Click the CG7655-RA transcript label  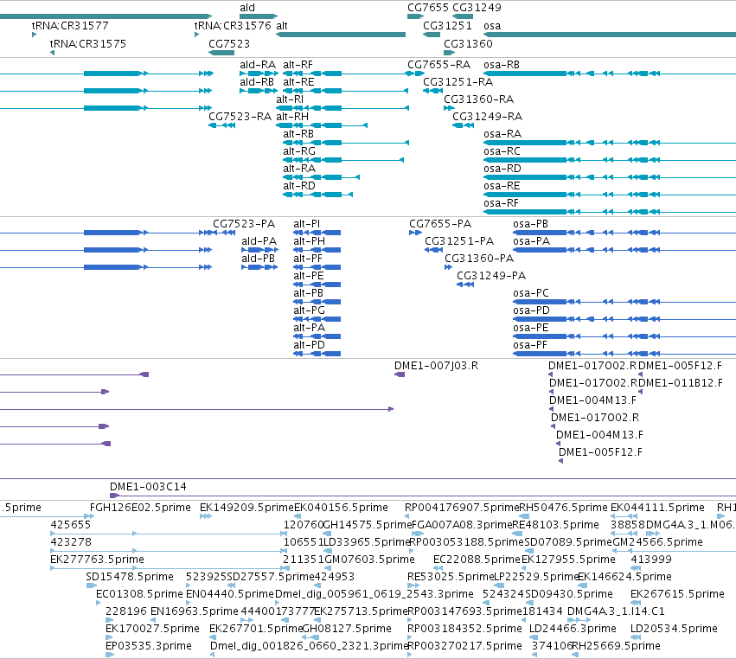point(438,65)
